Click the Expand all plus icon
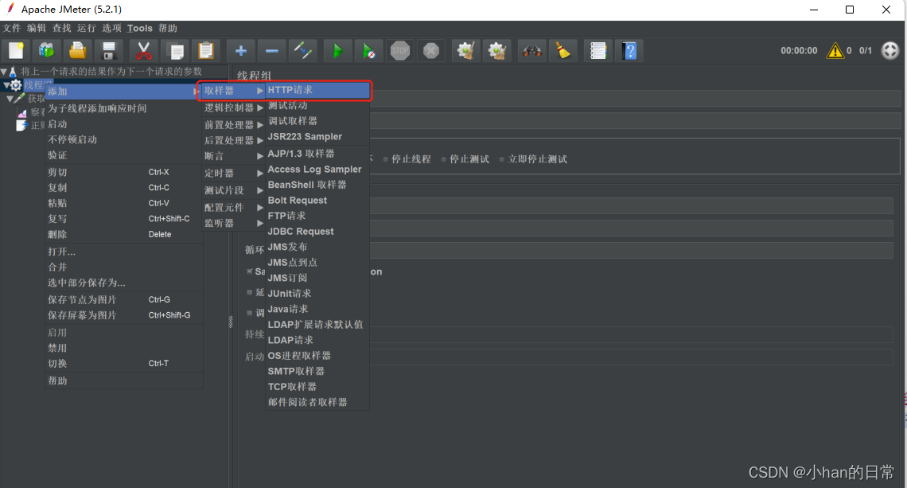The height and width of the screenshot is (488, 907). point(240,51)
